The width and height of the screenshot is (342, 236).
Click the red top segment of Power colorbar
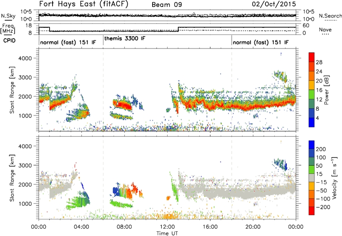(x=312, y=58)
